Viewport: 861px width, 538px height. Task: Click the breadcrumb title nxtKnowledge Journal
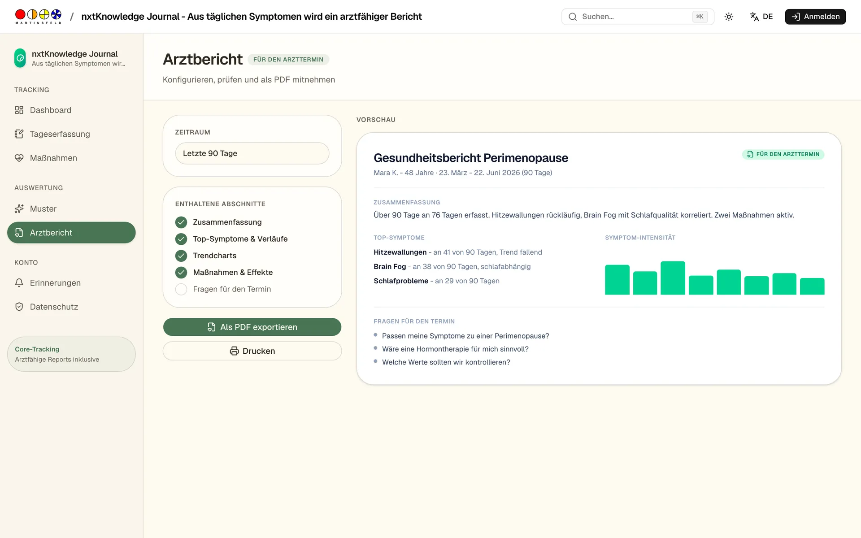(x=252, y=17)
